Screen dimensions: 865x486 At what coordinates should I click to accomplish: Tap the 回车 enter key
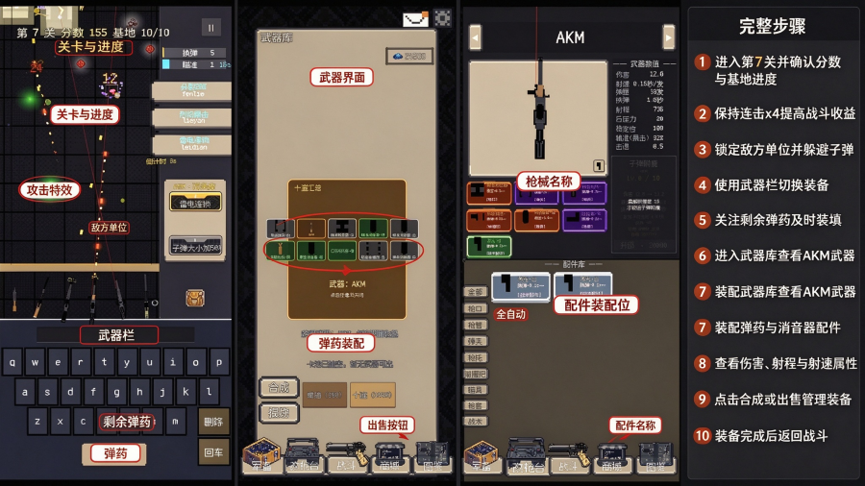pyautogui.click(x=213, y=452)
